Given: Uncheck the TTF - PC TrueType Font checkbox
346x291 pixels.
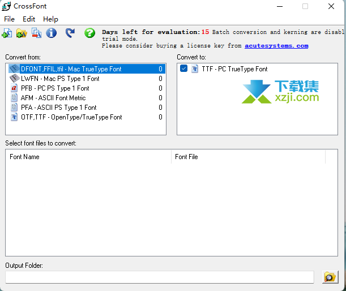Looking at the screenshot, I should (183, 69).
